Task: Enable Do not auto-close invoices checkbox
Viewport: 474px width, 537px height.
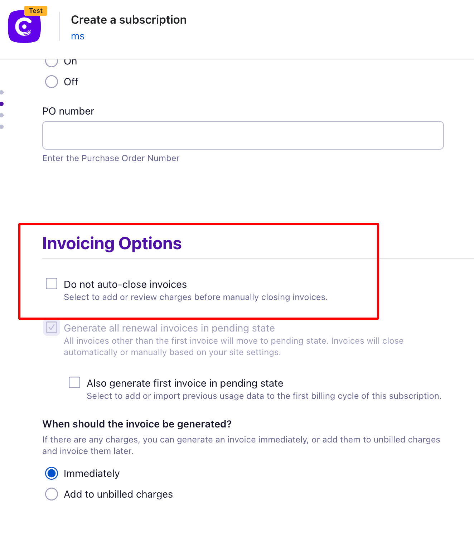Action: 52,284
